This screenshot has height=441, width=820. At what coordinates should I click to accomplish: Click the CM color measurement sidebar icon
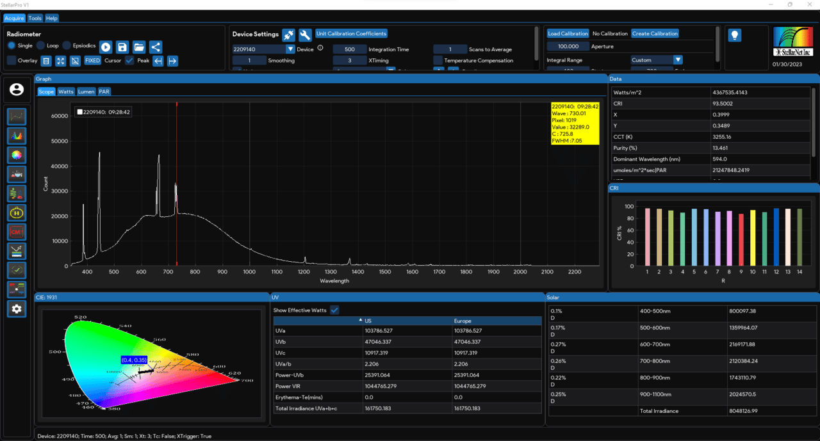click(16, 231)
